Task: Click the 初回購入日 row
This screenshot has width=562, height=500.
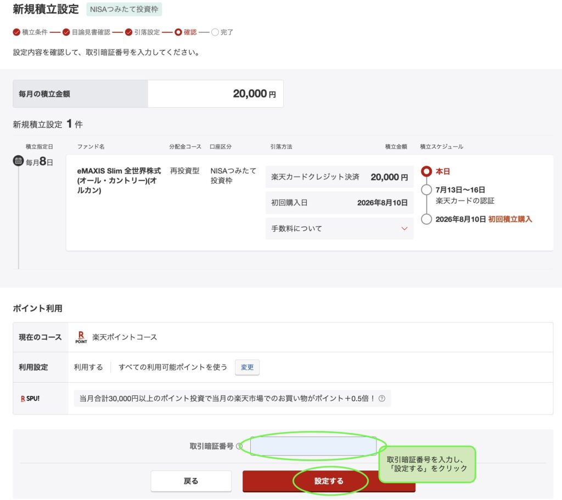Action: pyautogui.click(x=339, y=203)
